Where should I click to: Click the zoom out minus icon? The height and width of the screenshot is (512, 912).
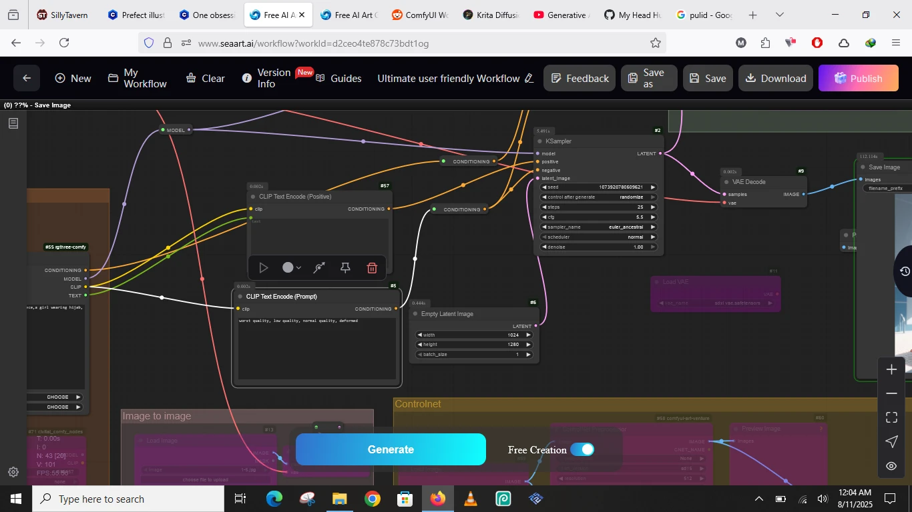tap(891, 394)
